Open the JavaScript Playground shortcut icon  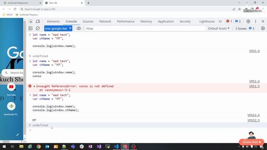(x=11, y=106)
